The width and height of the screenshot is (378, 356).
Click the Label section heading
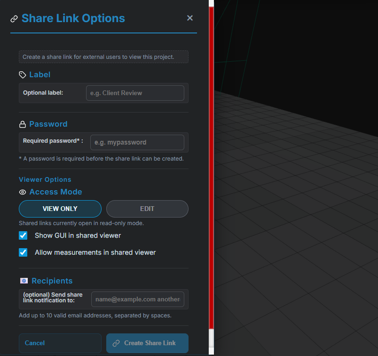click(39, 74)
